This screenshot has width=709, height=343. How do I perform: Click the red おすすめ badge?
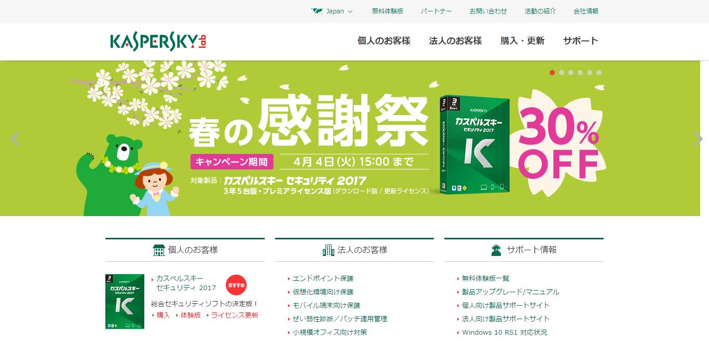tap(236, 285)
